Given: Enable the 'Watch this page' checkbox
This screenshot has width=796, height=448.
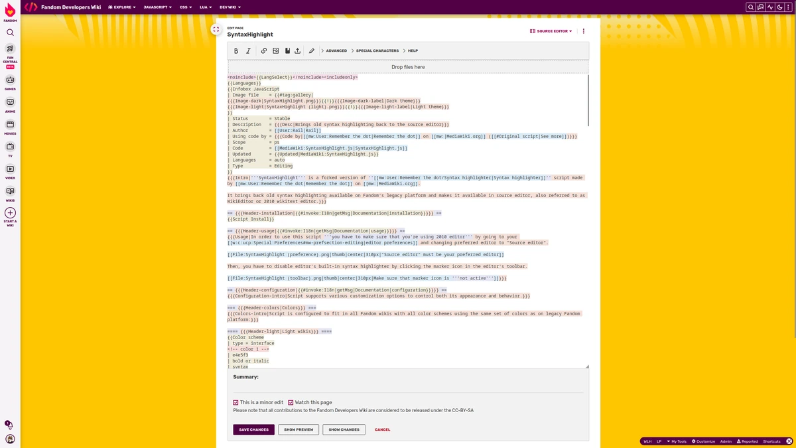Looking at the screenshot, I should point(290,402).
